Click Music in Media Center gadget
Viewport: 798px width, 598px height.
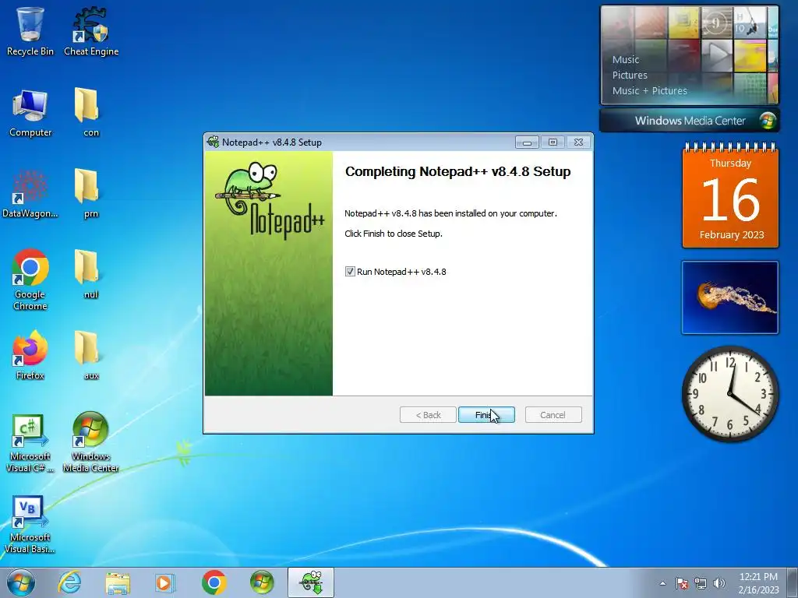click(626, 59)
